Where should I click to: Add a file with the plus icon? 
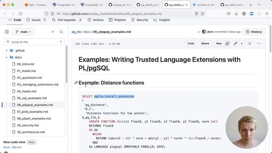coord(53,32)
